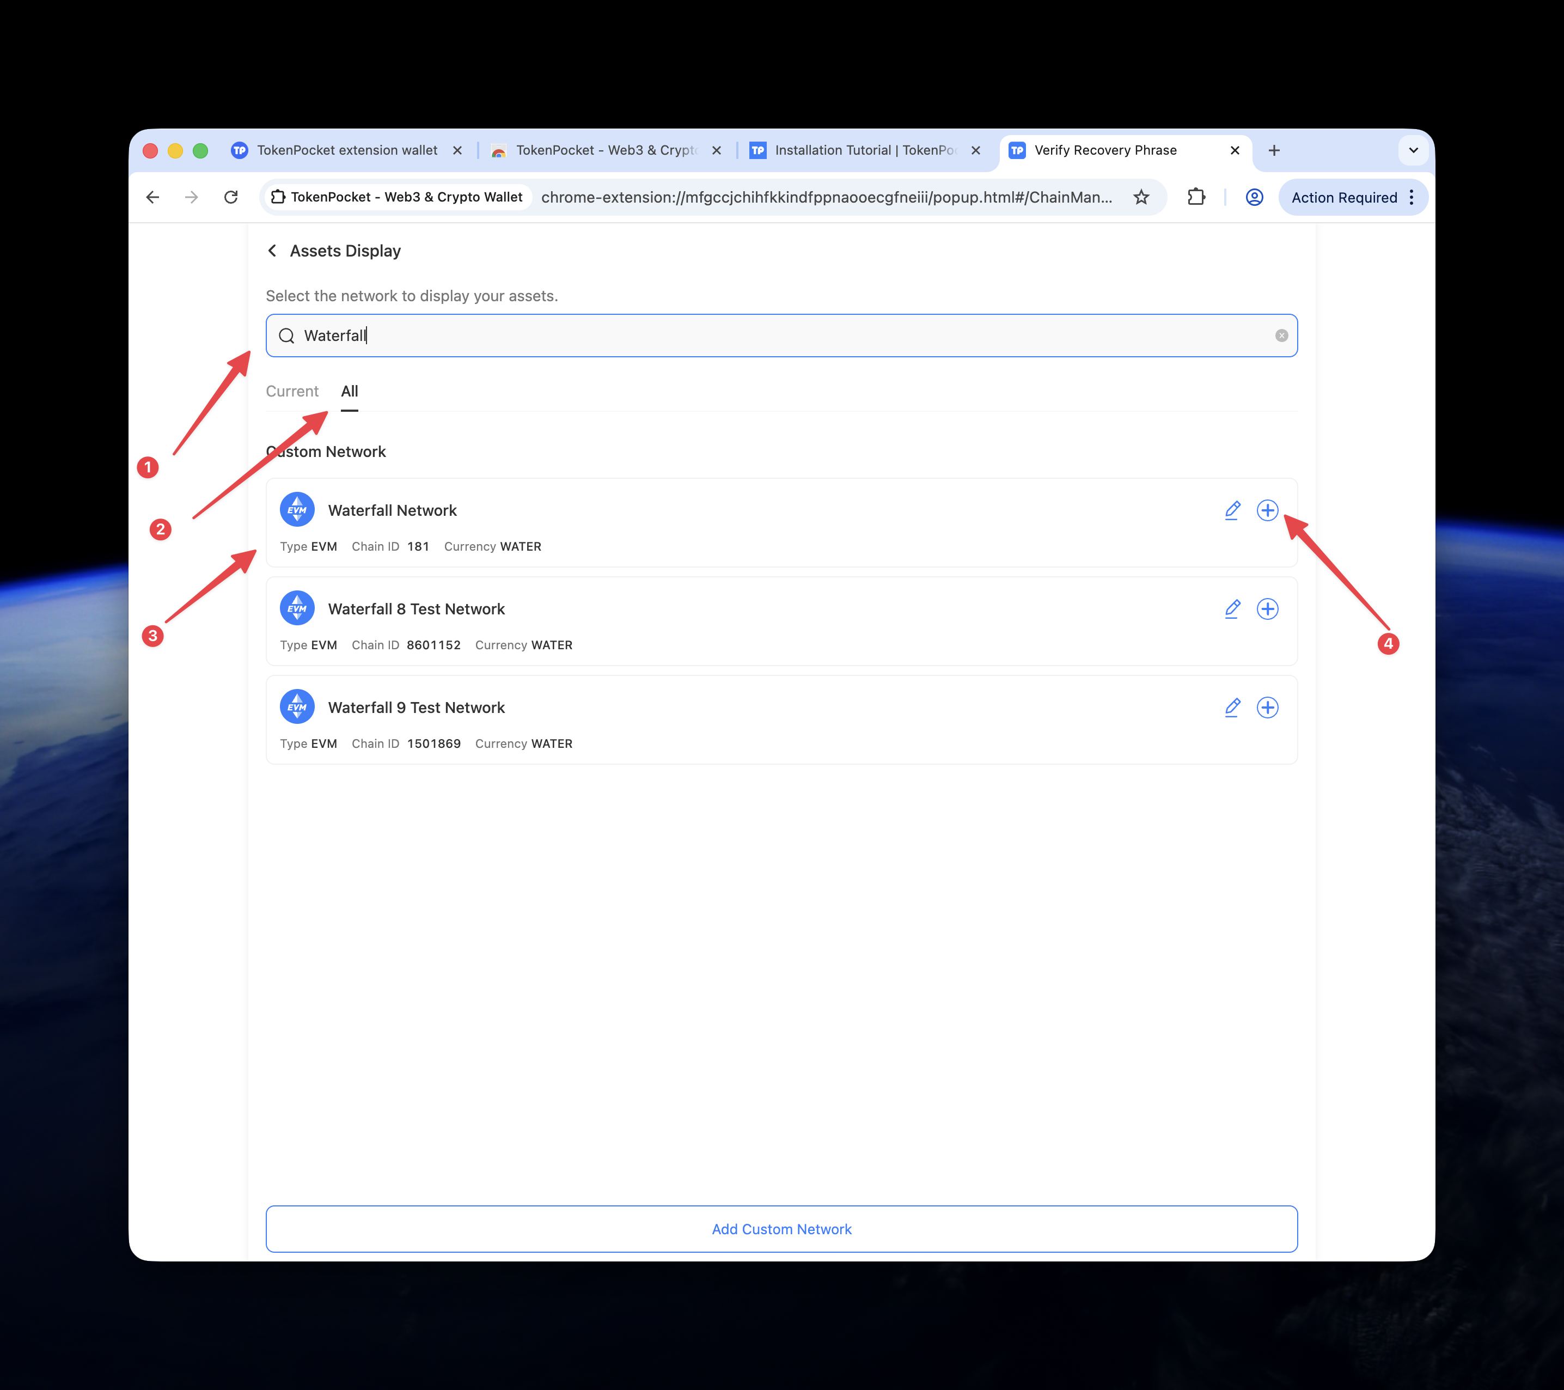Add Waterfall 8 Test Network plus icon

point(1267,608)
